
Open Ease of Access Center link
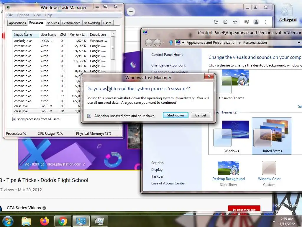click(168, 183)
